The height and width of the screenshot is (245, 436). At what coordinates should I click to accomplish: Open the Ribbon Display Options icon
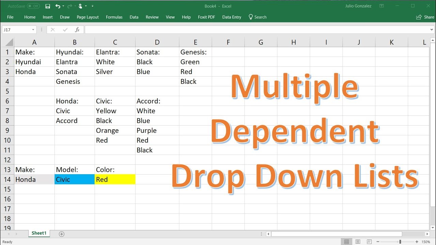(x=382, y=6)
